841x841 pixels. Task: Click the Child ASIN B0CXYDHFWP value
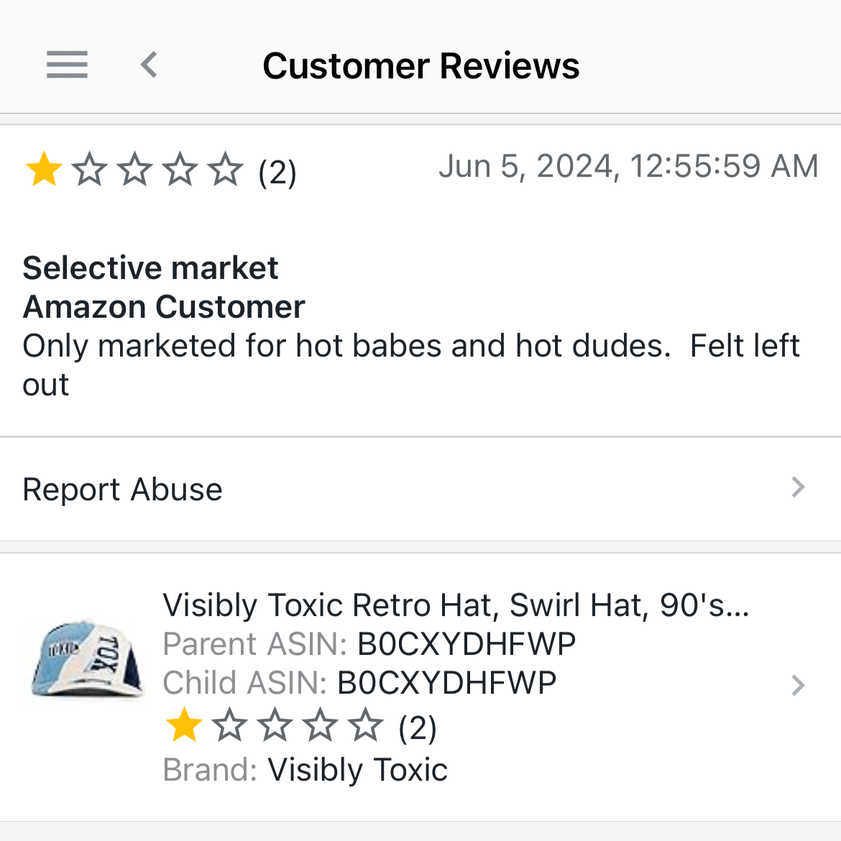point(446,683)
